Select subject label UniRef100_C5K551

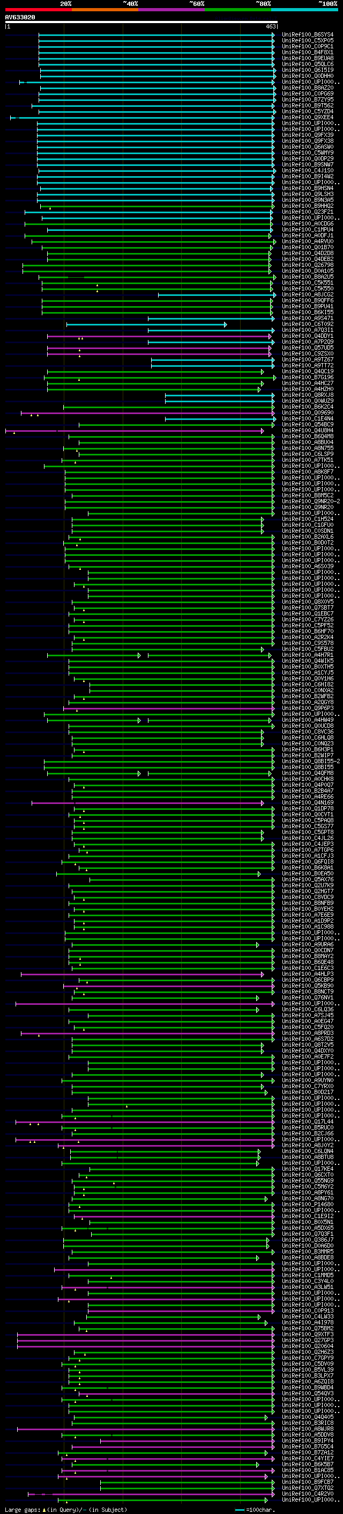click(x=307, y=282)
